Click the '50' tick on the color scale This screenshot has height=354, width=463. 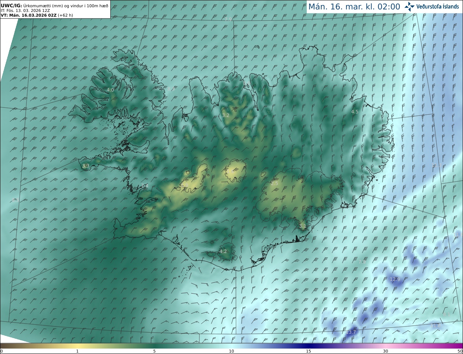tap(460, 351)
